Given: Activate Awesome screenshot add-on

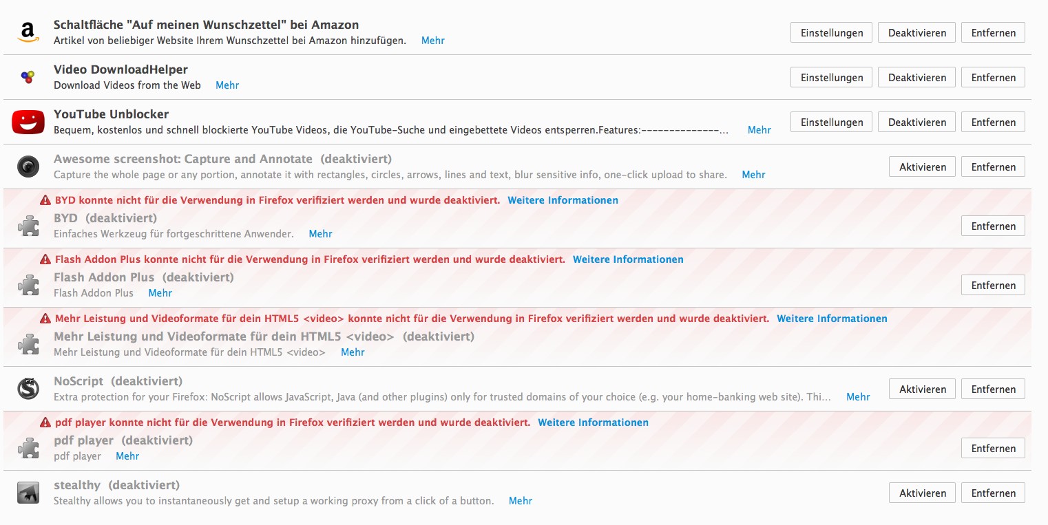Looking at the screenshot, I should click(x=923, y=167).
